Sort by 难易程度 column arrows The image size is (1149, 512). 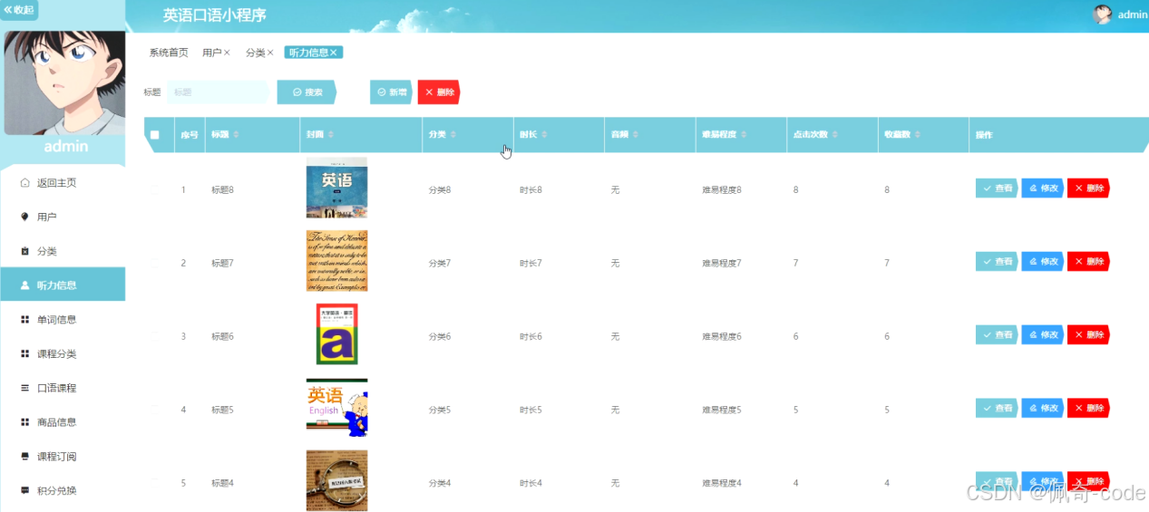(745, 135)
